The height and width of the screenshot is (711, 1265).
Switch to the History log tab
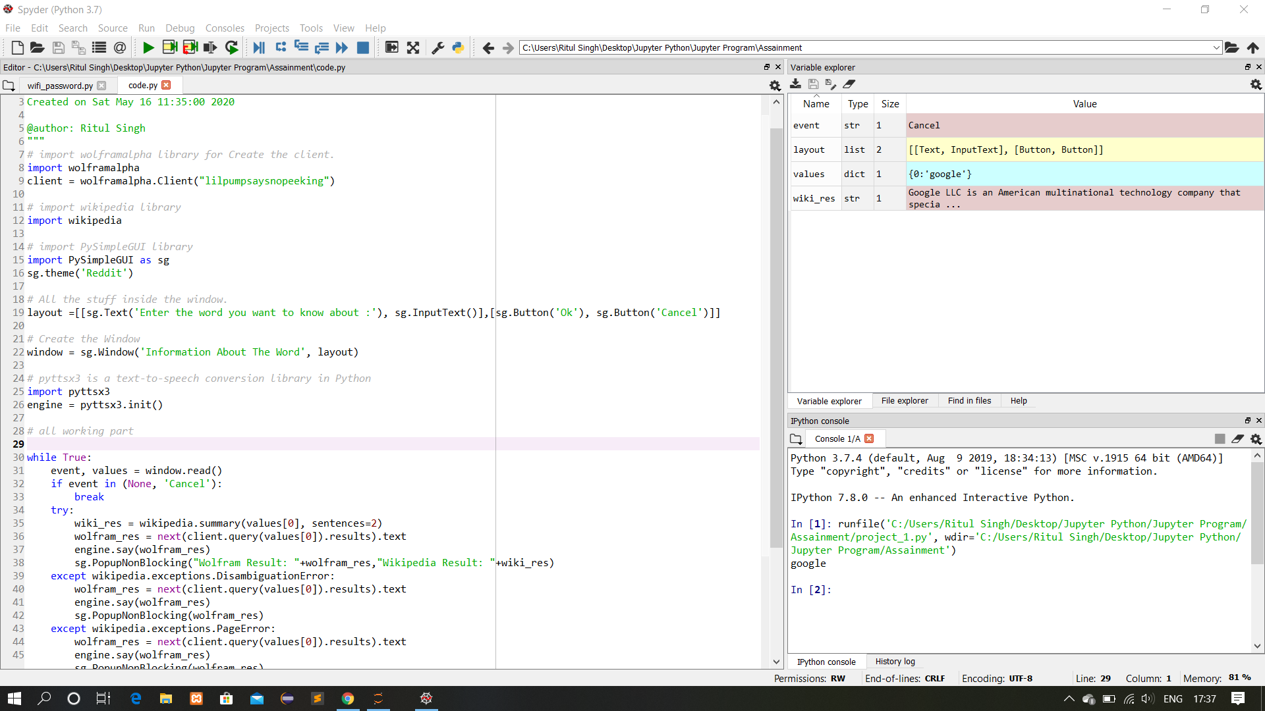[x=895, y=662]
